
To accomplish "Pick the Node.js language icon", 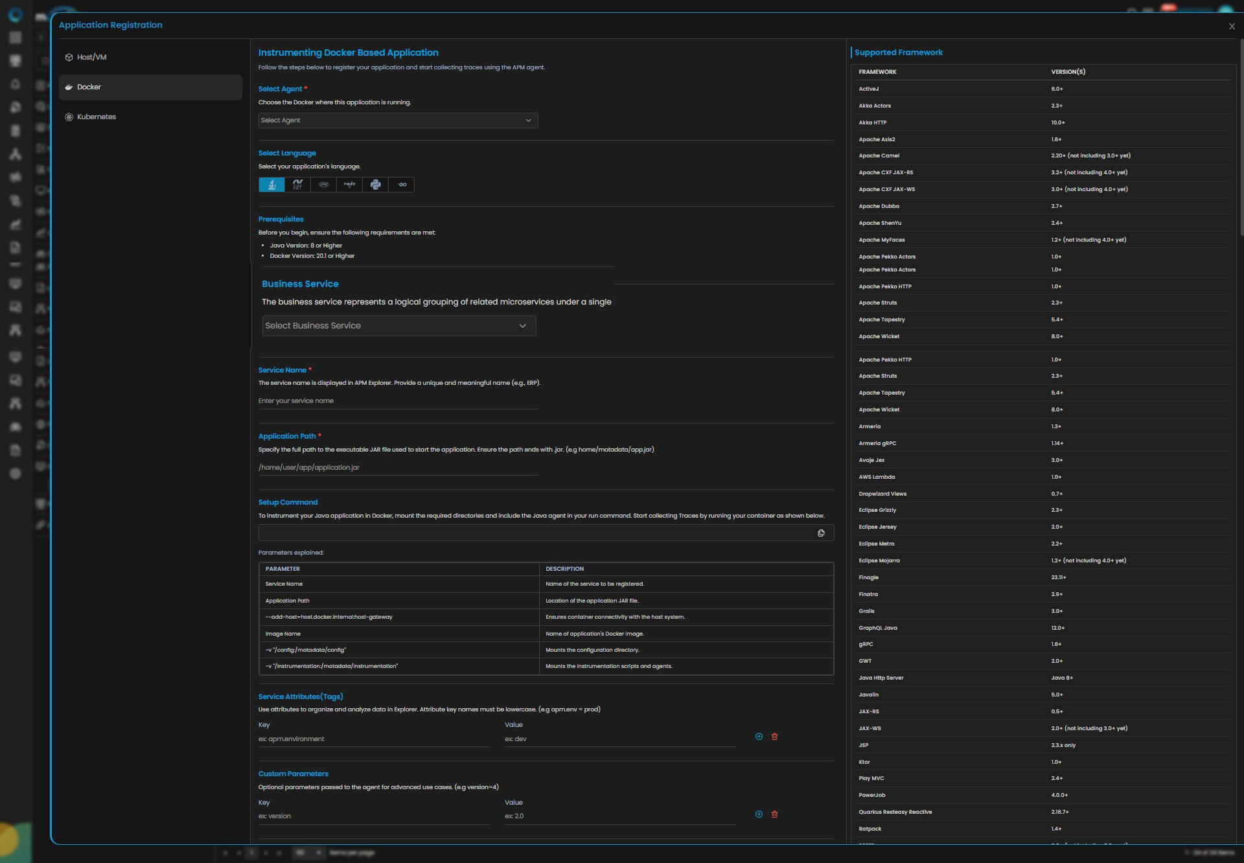I will 349,185.
